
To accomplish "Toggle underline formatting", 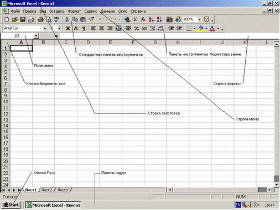I will coord(84,28).
